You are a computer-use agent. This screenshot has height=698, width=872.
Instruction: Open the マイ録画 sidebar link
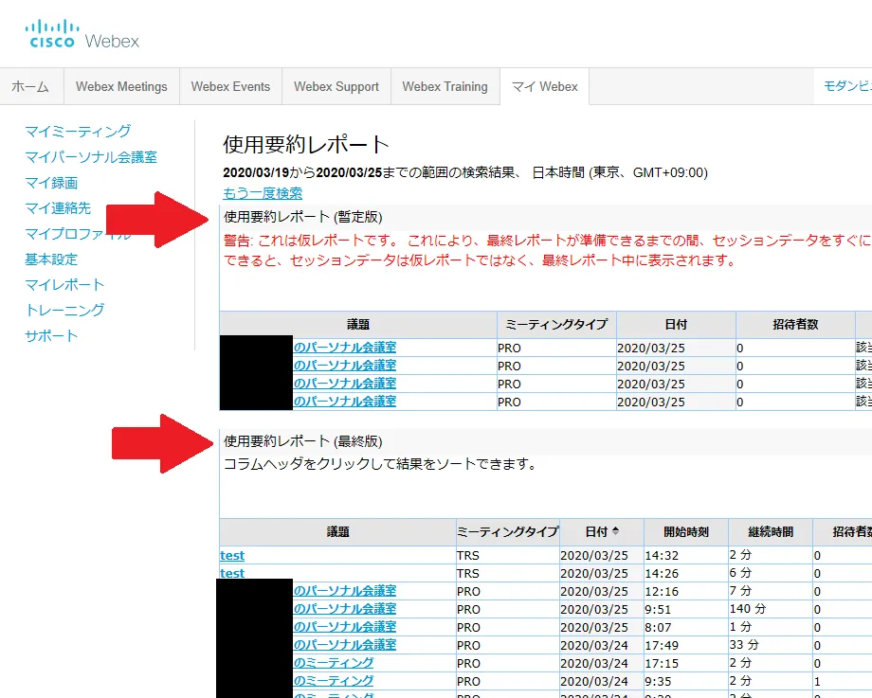51,183
